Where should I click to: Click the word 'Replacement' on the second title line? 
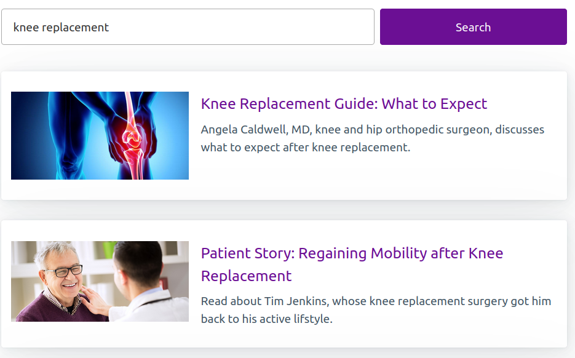(246, 276)
